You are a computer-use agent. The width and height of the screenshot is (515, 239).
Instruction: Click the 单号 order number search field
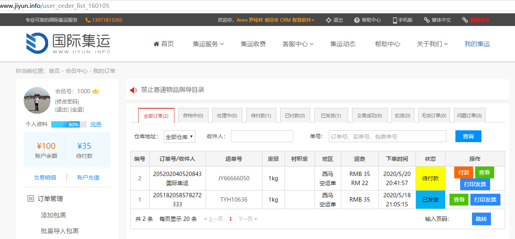(x=387, y=137)
